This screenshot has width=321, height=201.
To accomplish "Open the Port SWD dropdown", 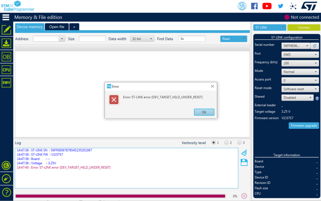I will (x=300, y=54).
